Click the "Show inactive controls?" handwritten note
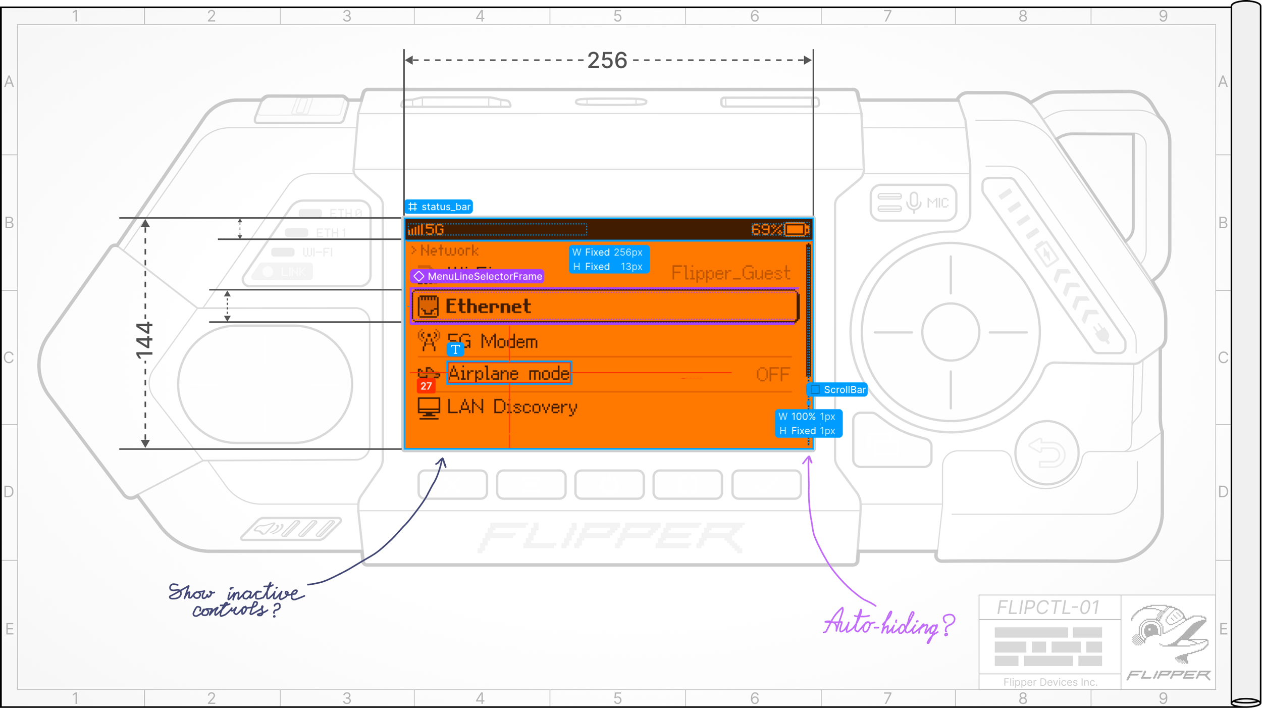 236,600
